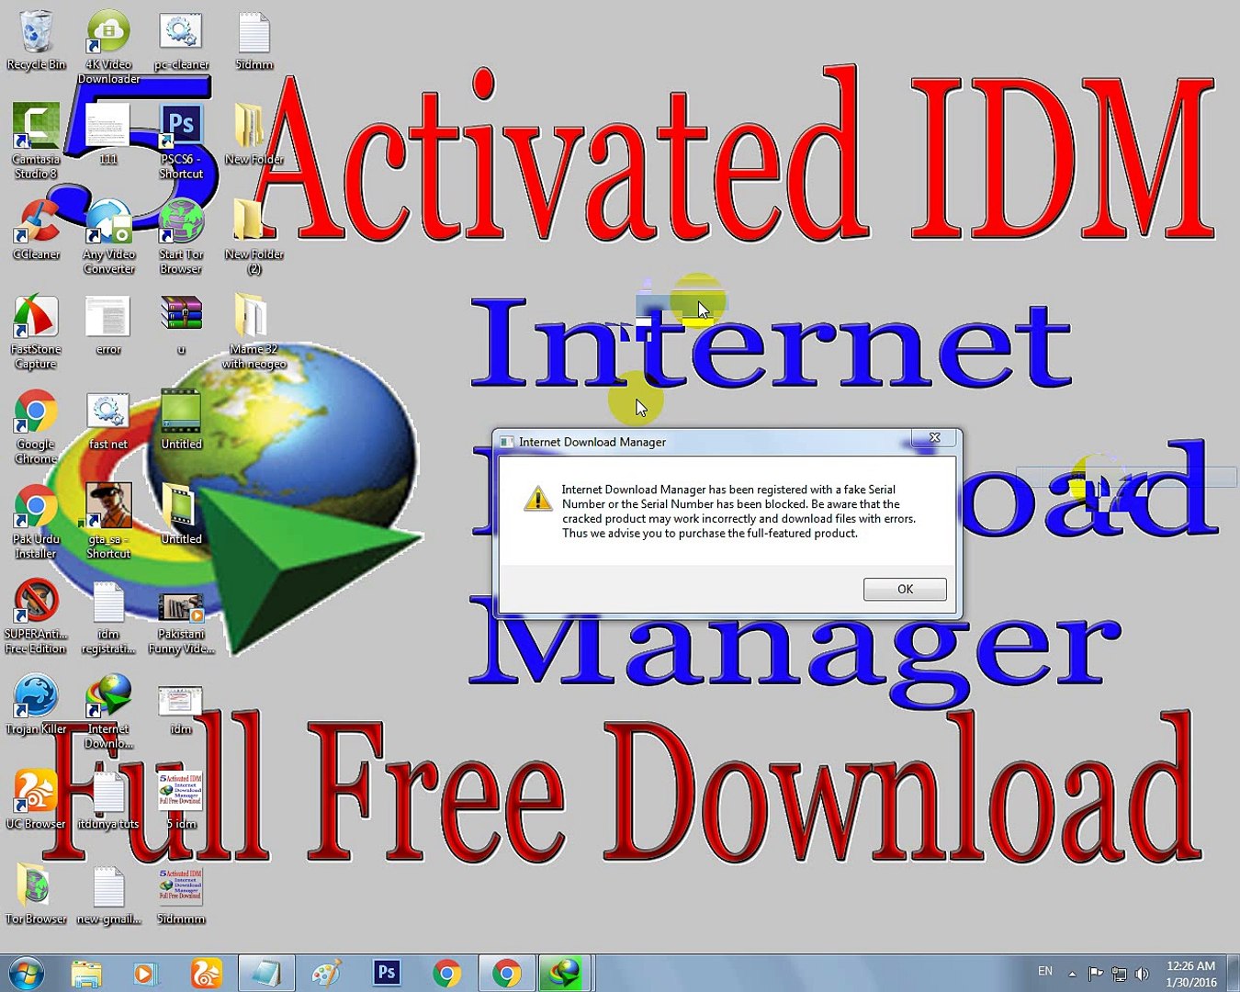Select the idm registrati... text file
Image resolution: width=1240 pixels, height=992 pixels.
[108, 617]
